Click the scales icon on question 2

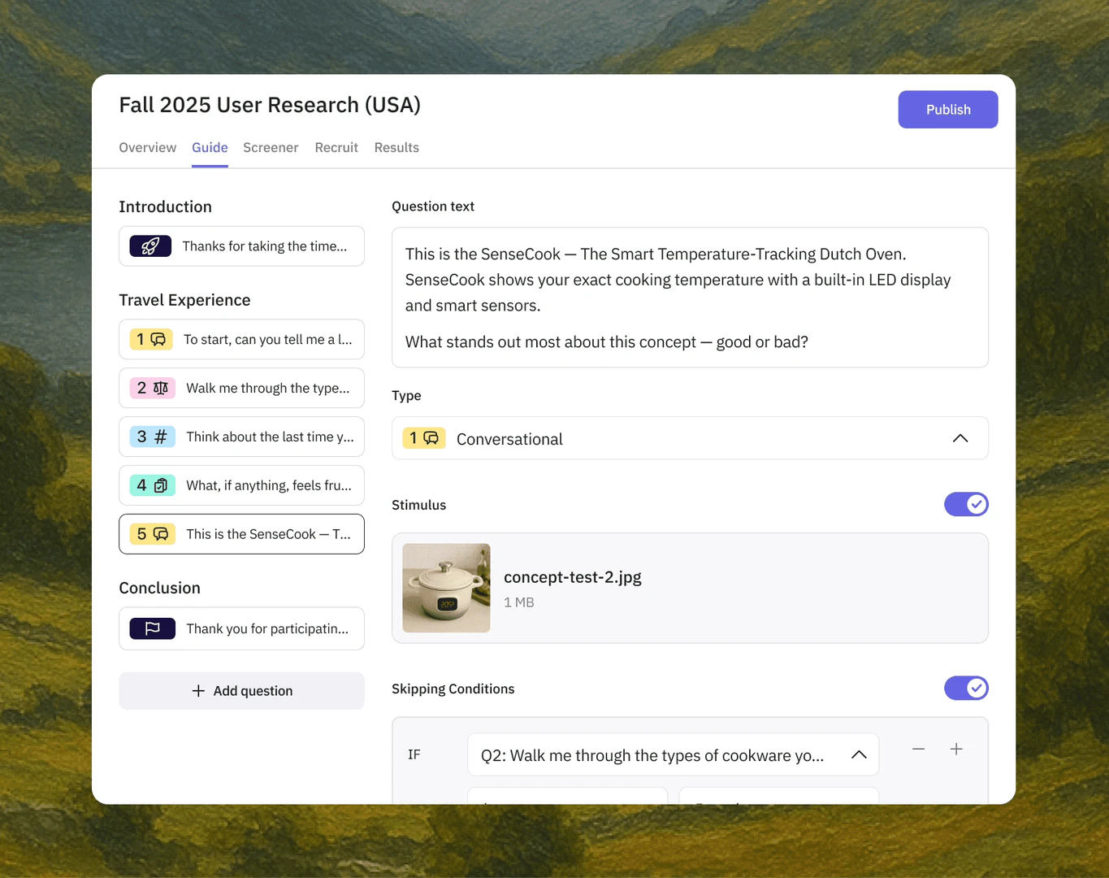pyautogui.click(x=160, y=388)
